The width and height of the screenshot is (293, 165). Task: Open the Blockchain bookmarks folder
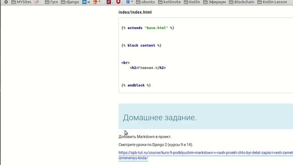[x=241, y=2]
